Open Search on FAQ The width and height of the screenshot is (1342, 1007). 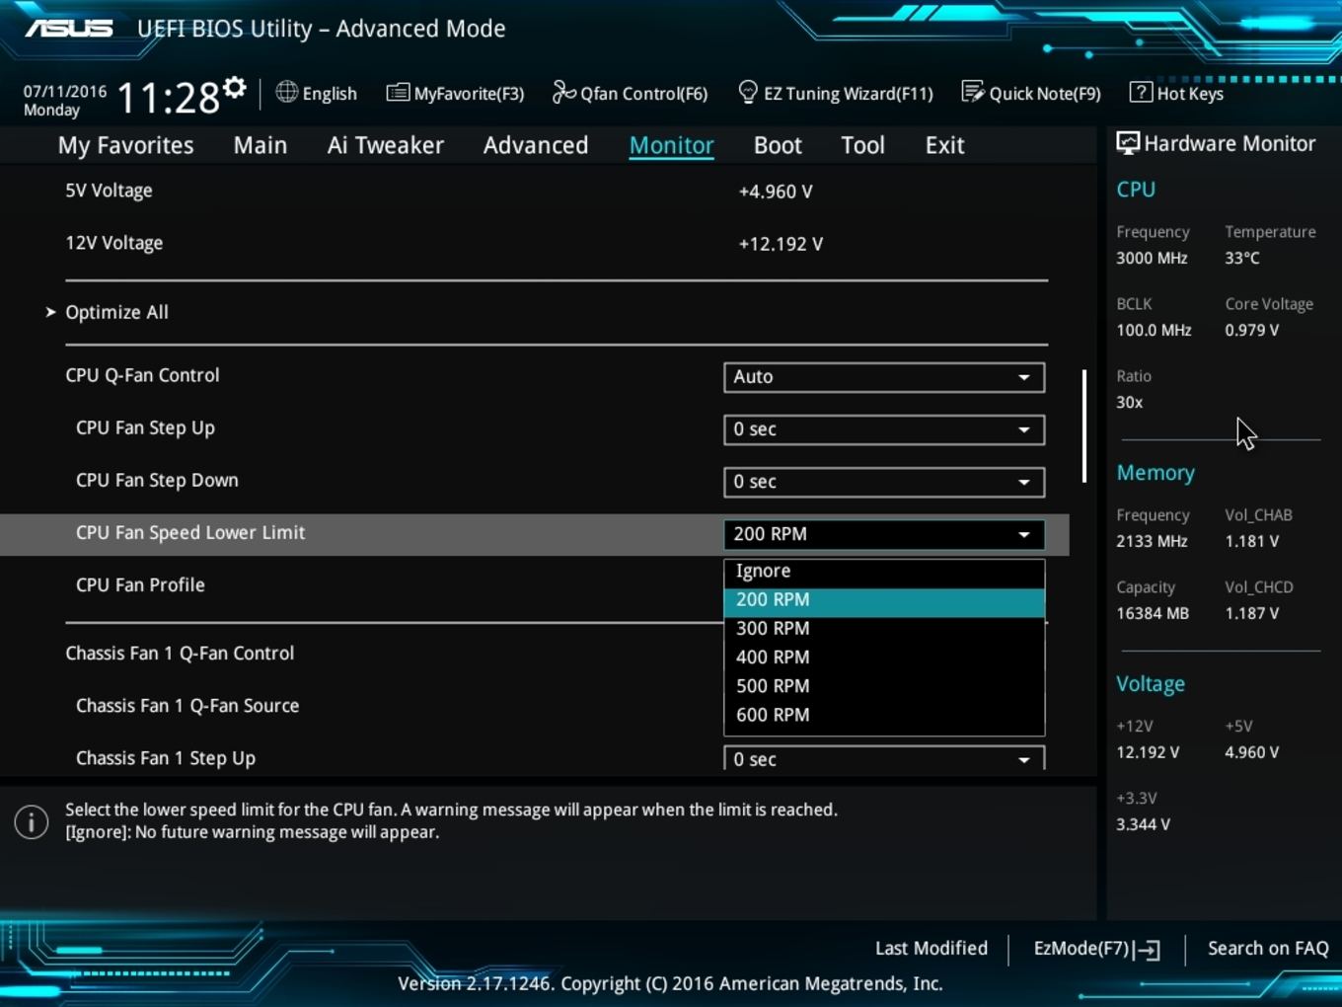pyautogui.click(x=1268, y=949)
